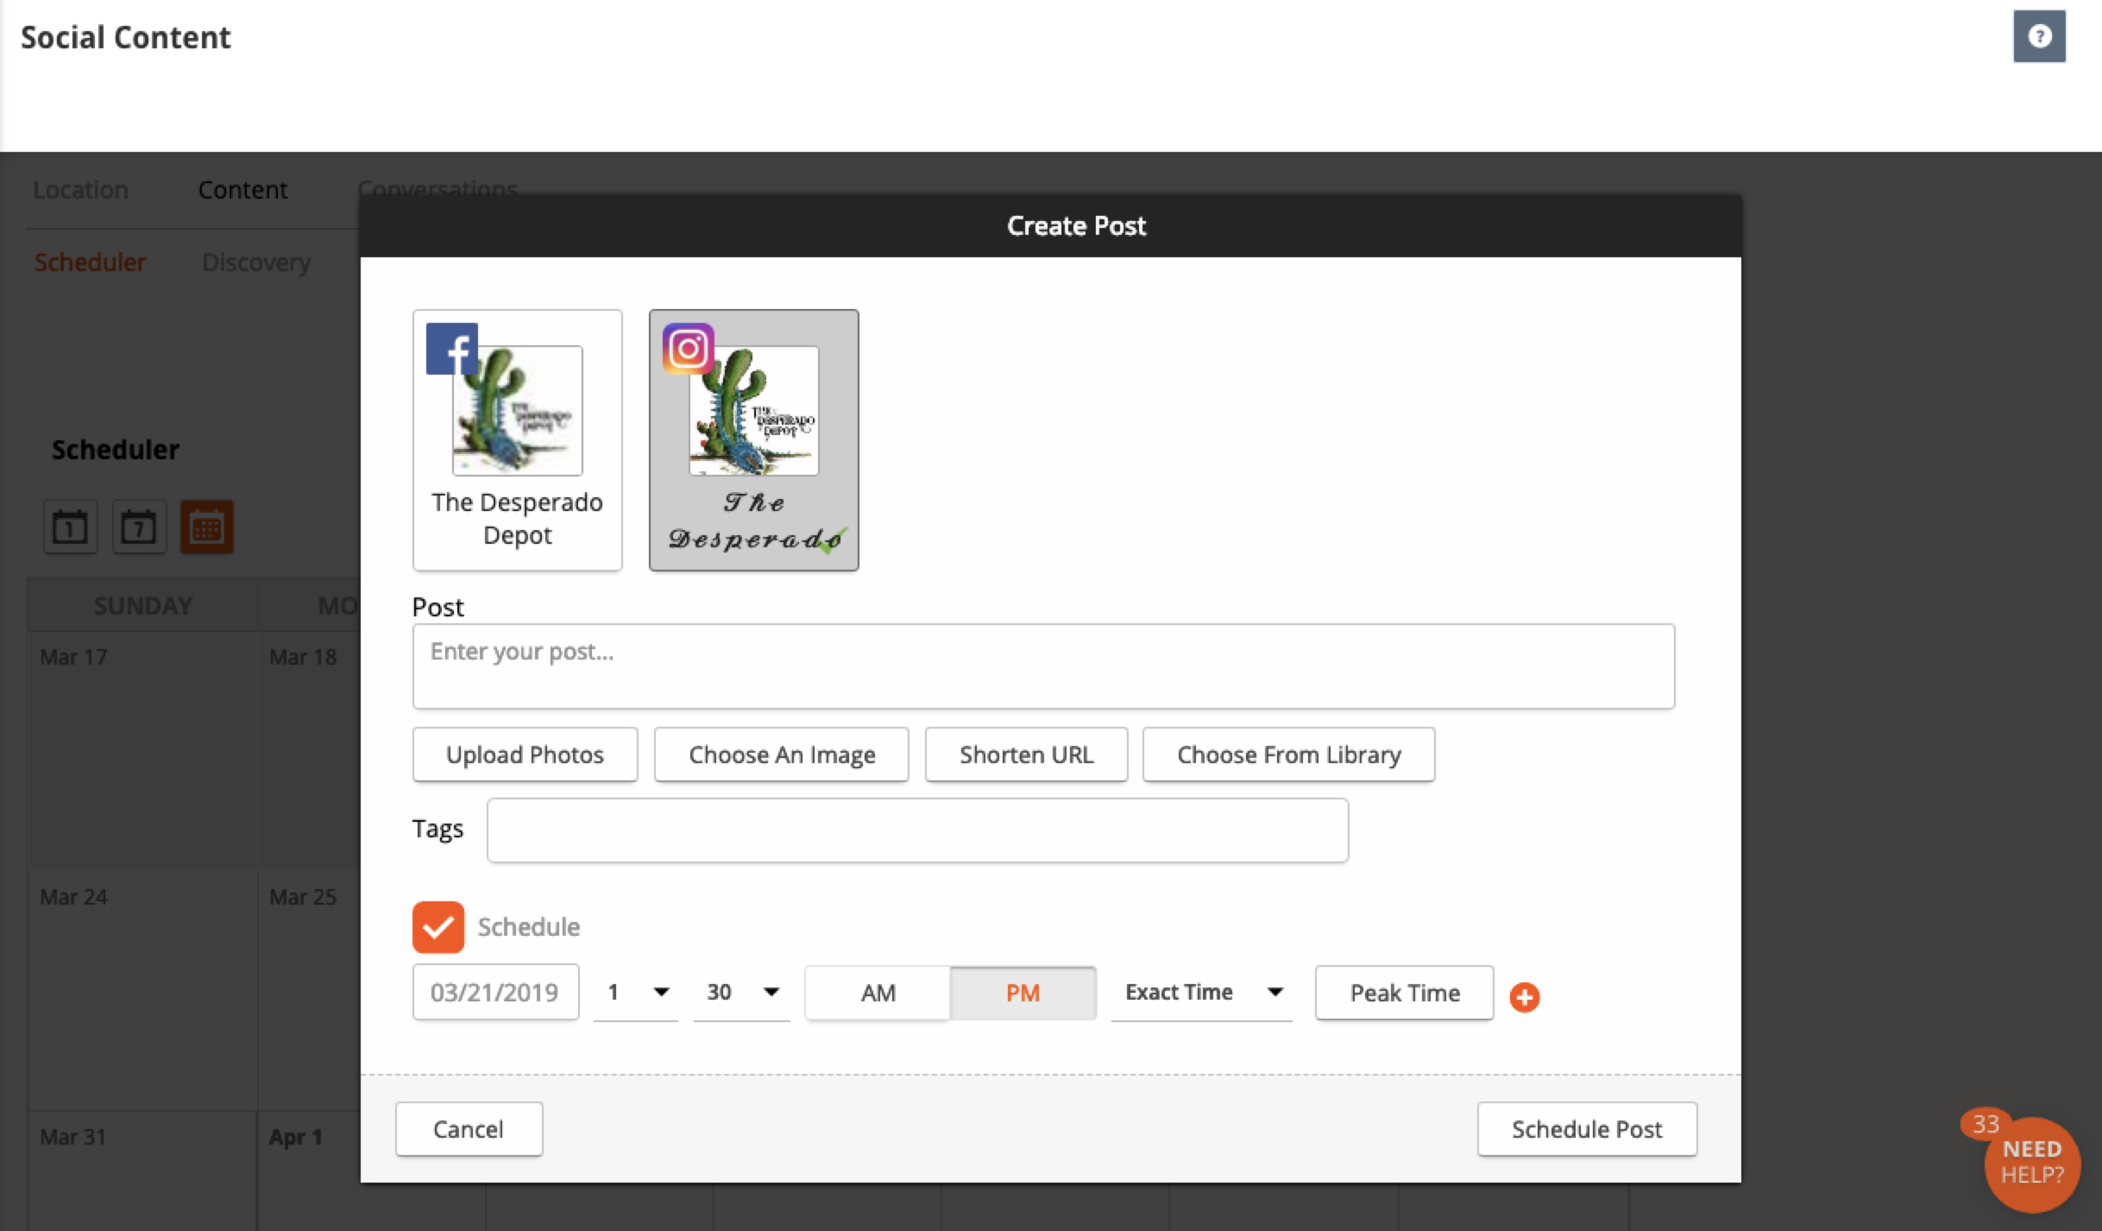The width and height of the screenshot is (2102, 1231).
Task: Open the hour dropdown showing 1
Action: (x=636, y=993)
